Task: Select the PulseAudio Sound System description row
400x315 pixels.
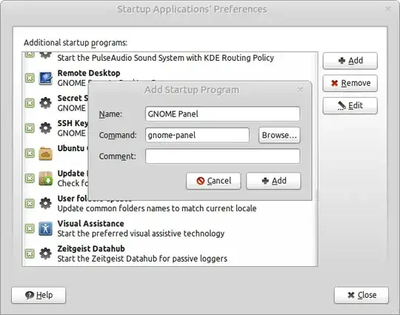Action: click(x=166, y=58)
